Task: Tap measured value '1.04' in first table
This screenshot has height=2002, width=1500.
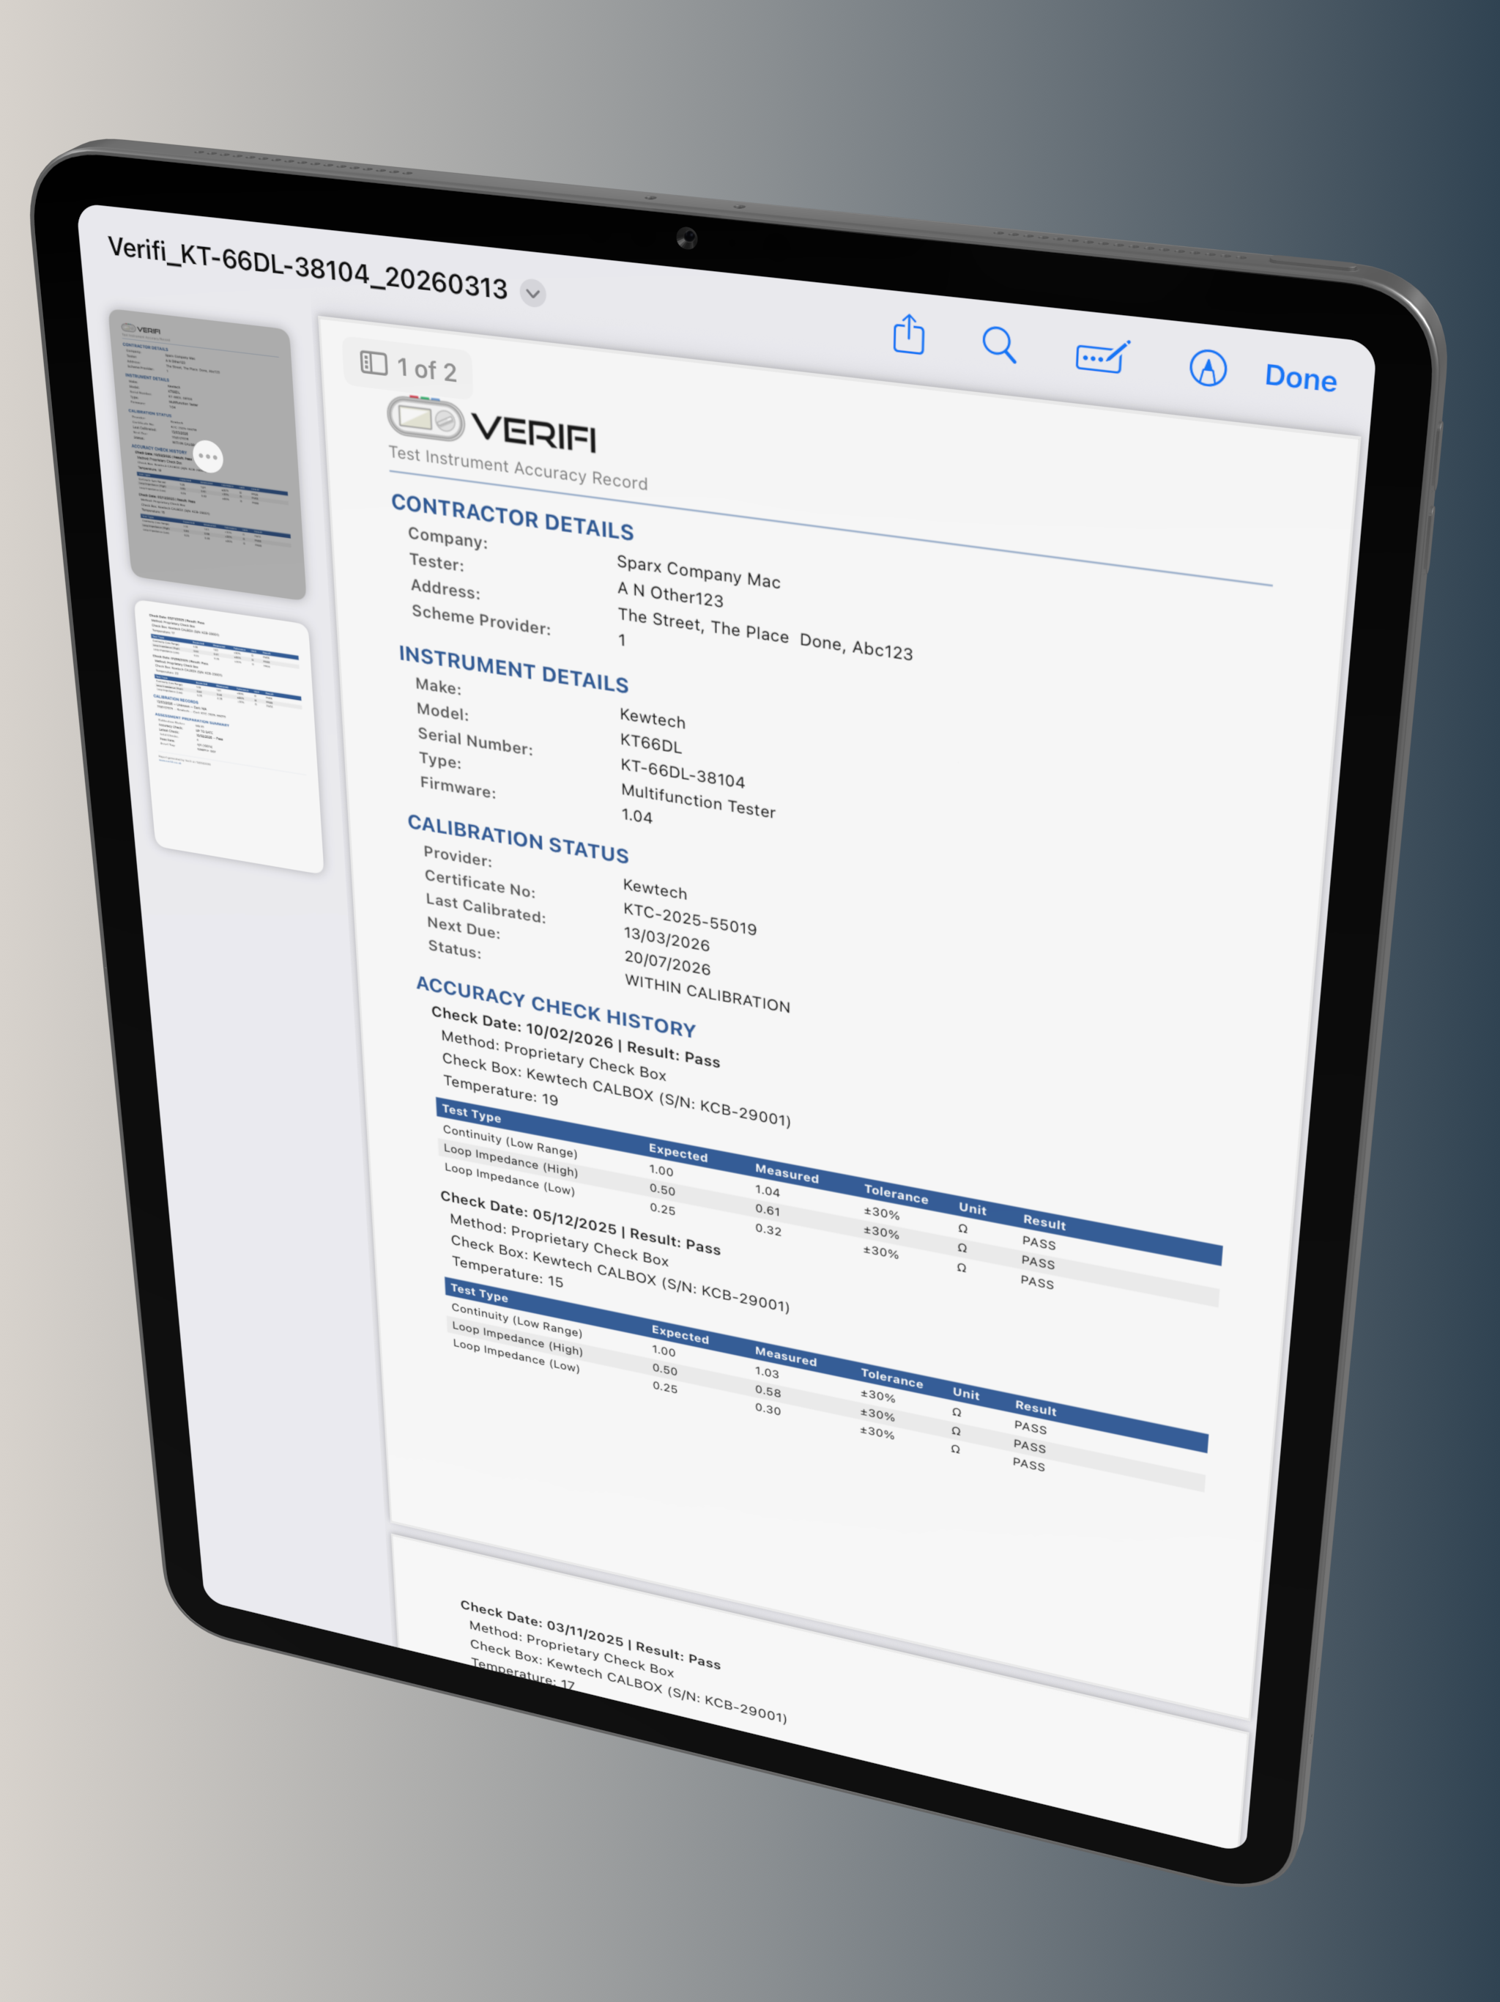Action: [x=767, y=1190]
